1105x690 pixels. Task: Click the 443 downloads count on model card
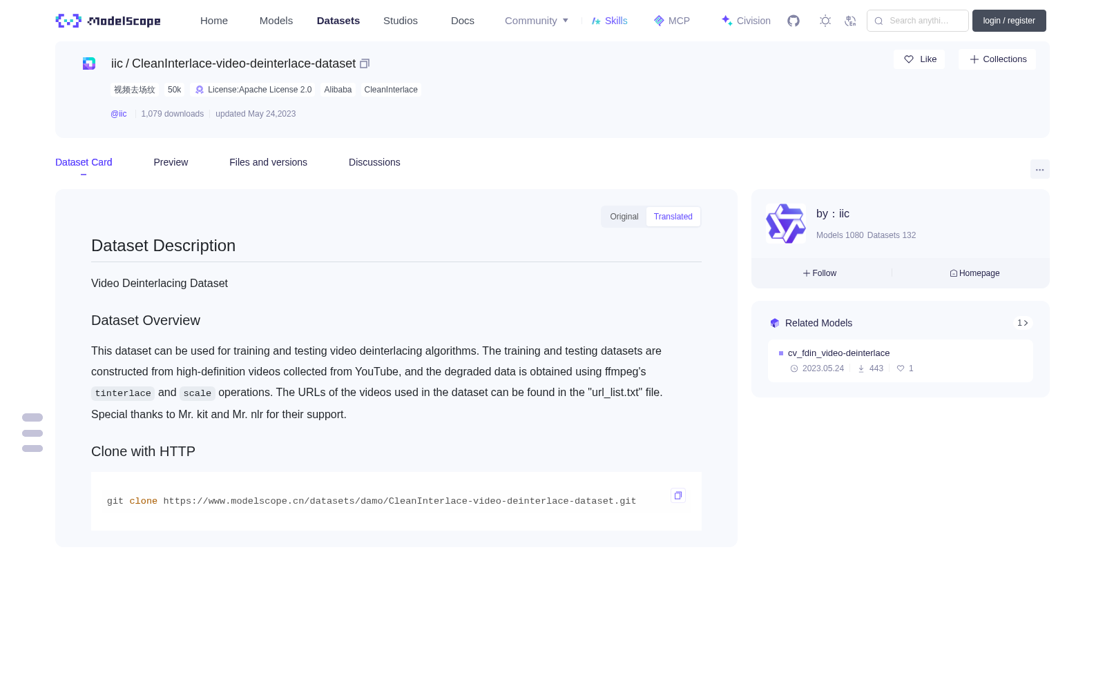click(x=870, y=368)
